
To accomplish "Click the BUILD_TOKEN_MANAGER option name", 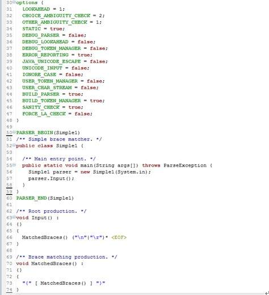I will 52,101.
